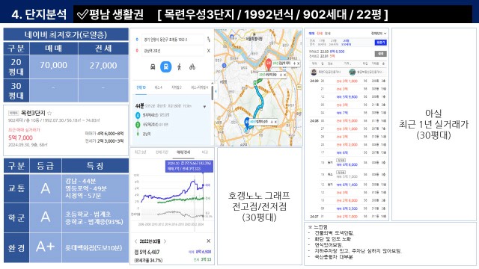
Task: Swap origin and destination in directions panel
Action: pyautogui.click(x=209, y=40)
